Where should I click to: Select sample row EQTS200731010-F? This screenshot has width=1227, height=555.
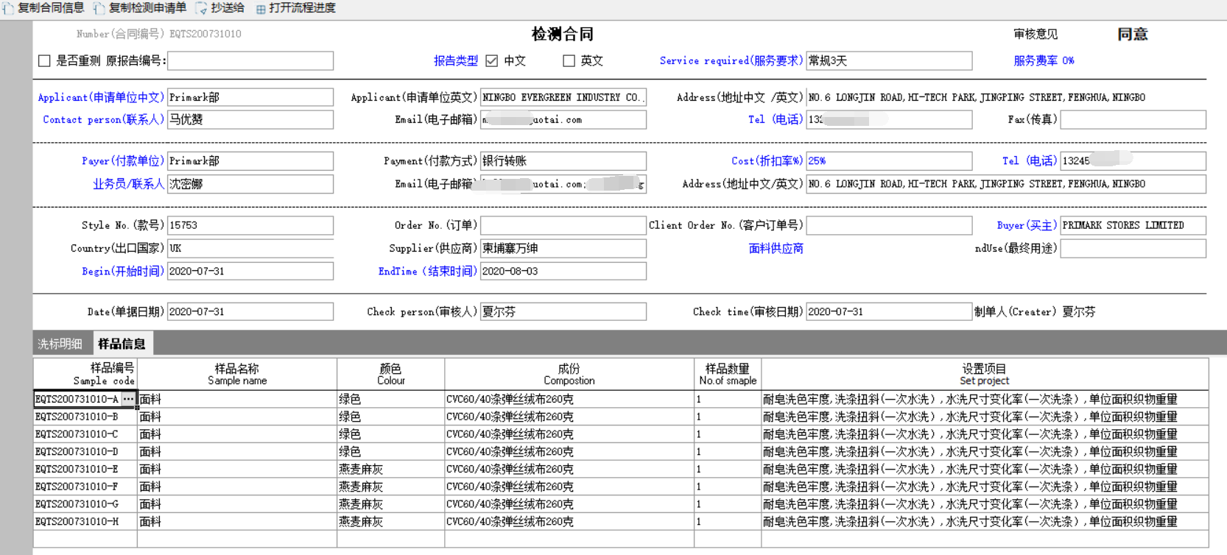(x=621, y=487)
